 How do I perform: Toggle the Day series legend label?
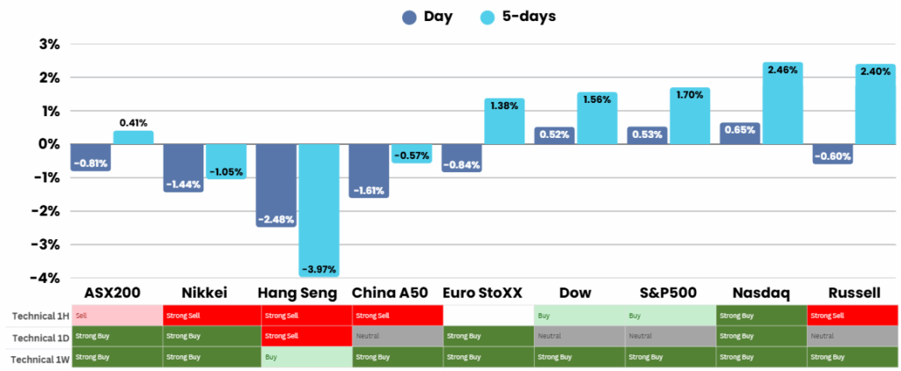(437, 17)
